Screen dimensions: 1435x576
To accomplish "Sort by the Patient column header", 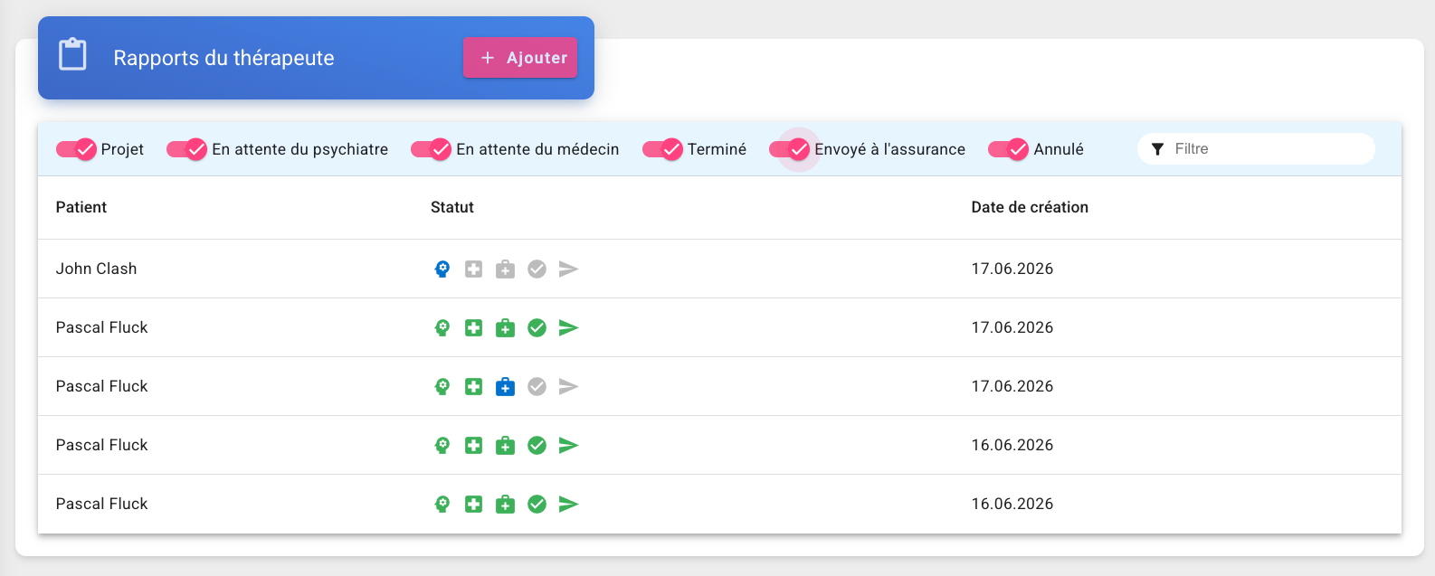I will click(81, 207).
